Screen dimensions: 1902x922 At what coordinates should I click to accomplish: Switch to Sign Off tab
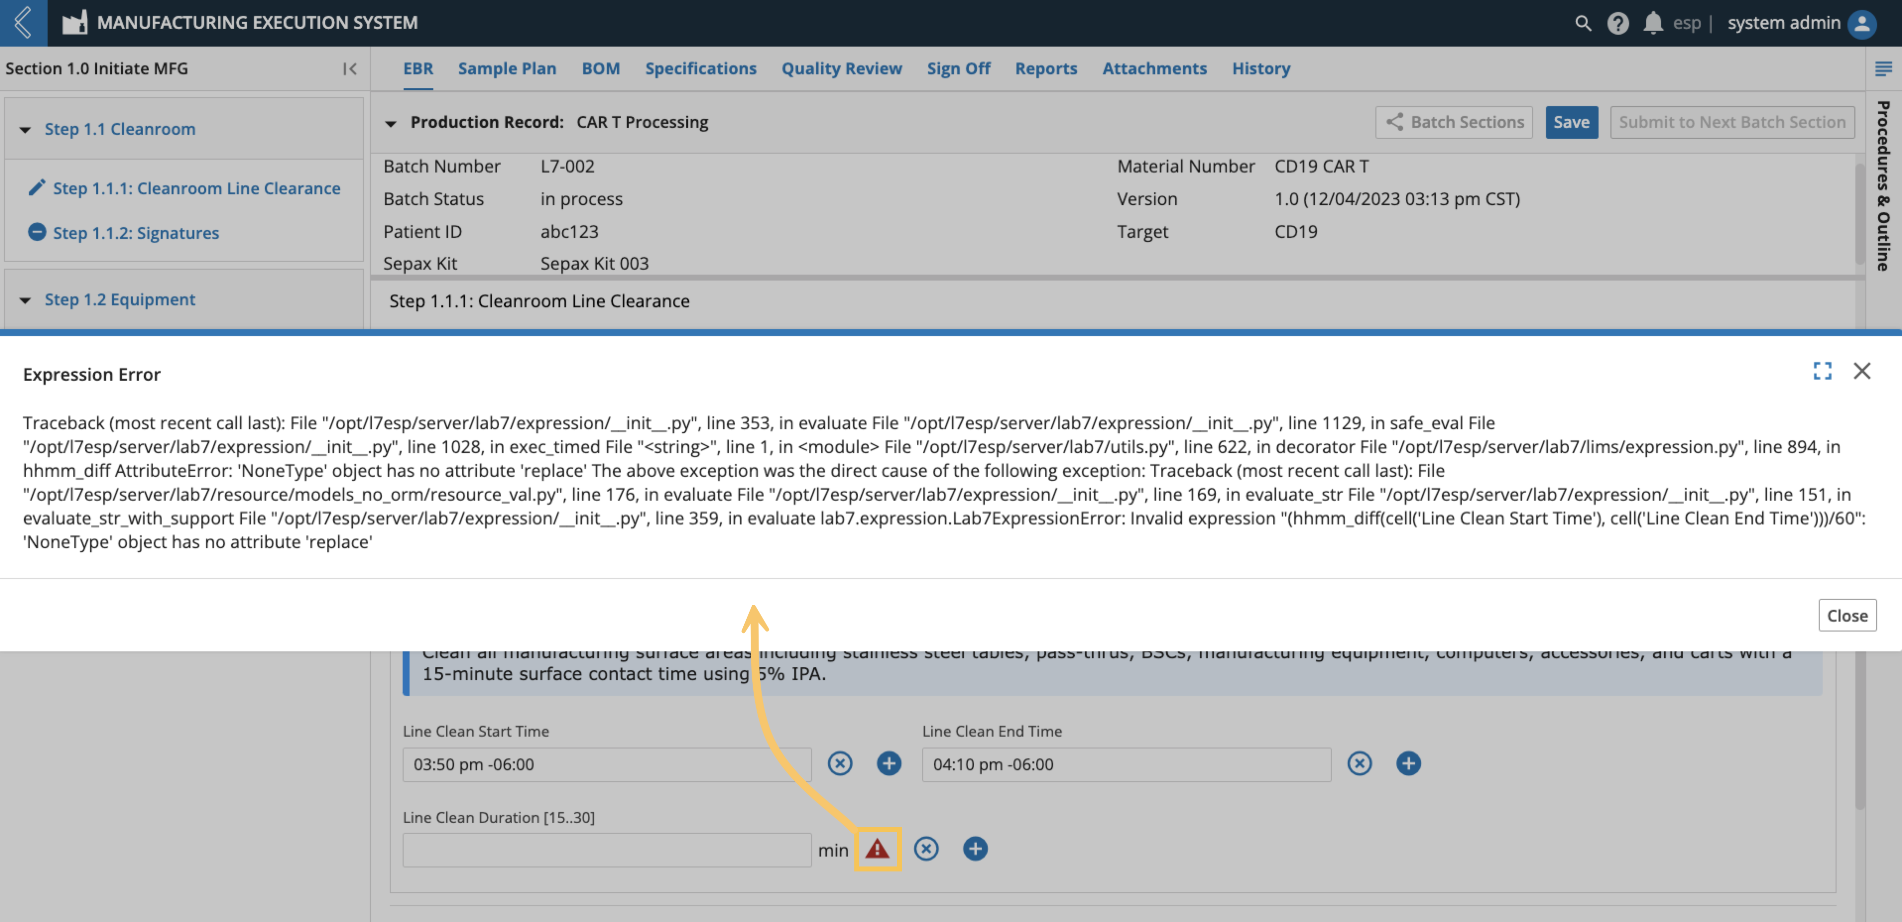tap(958, 68)
